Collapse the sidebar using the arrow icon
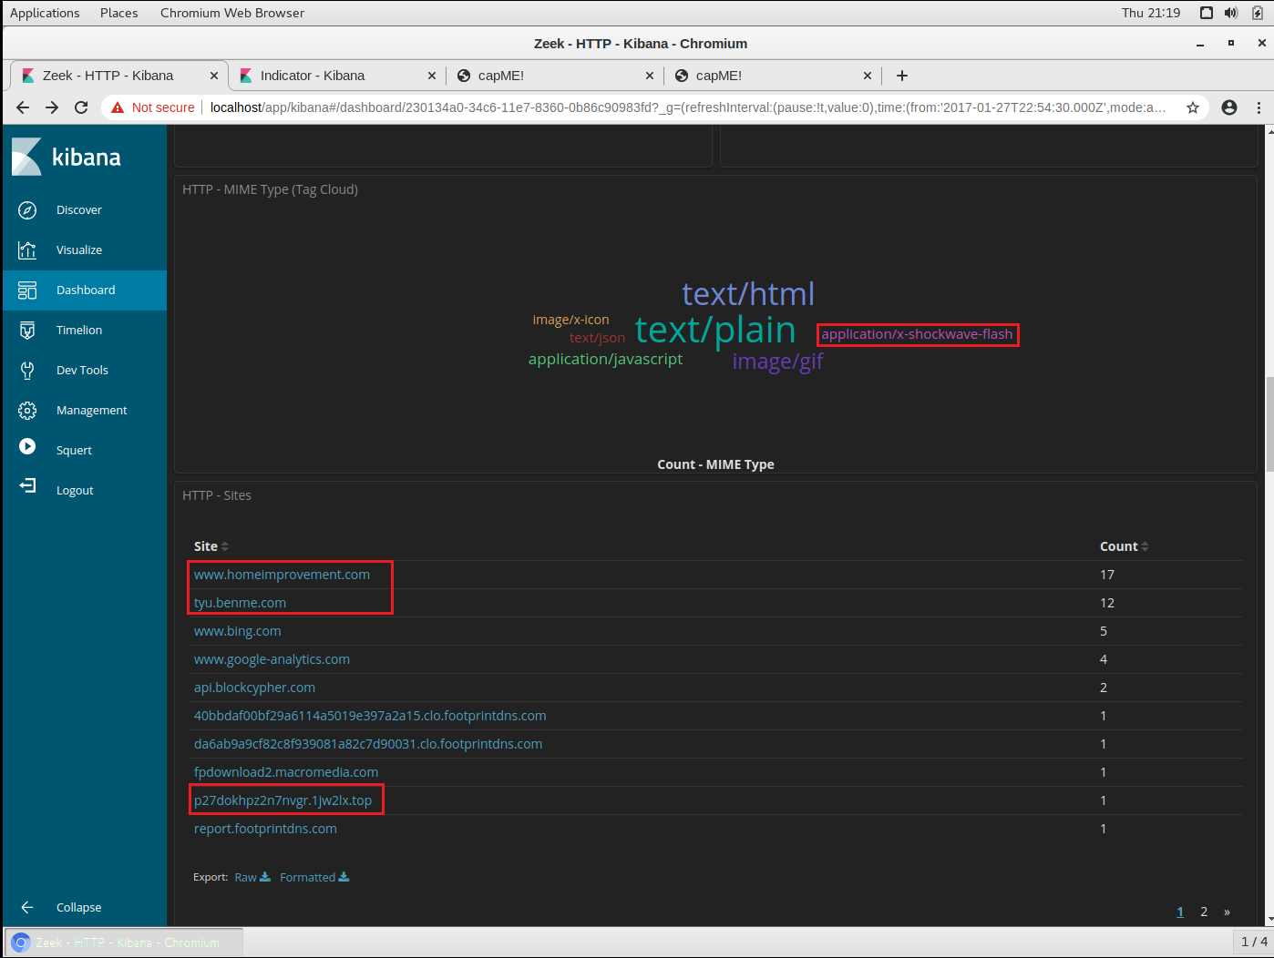The width and height of the screenshot is (1274, 958). point(27,907)
